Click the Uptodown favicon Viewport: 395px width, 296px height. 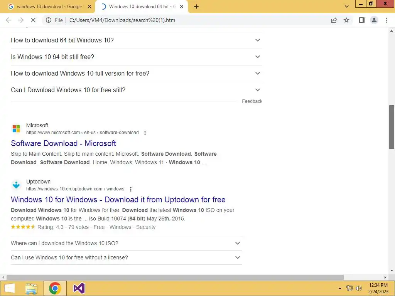16,185
